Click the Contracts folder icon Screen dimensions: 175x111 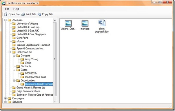click(x=18, y=66)
